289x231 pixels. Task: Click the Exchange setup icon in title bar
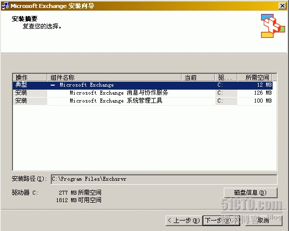click(x=5, y=6)
